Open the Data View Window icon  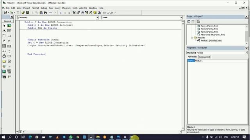[95, 13]
